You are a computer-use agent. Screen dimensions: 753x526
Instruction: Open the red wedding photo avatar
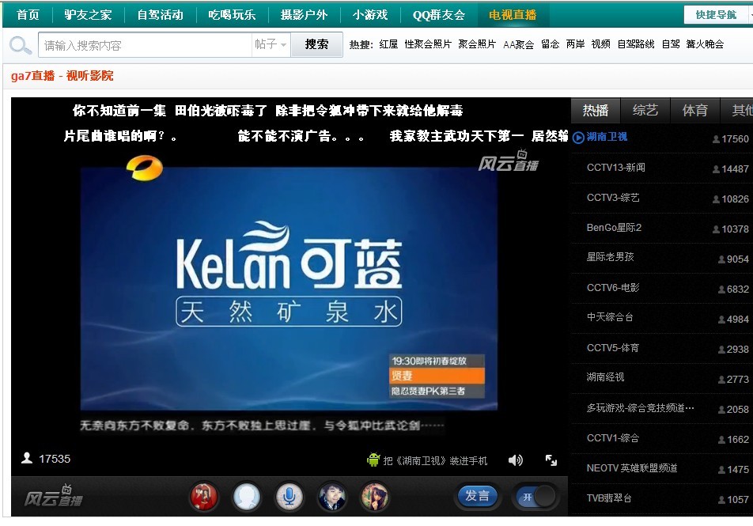click(x=204, y=496)
